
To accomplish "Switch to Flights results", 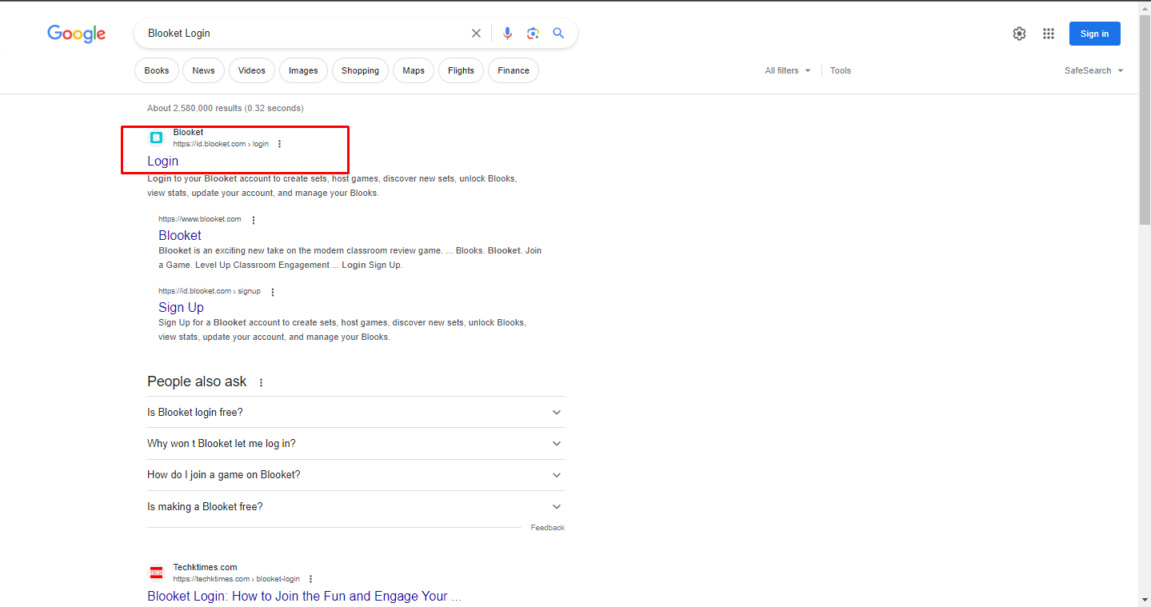I will [462, 70].
